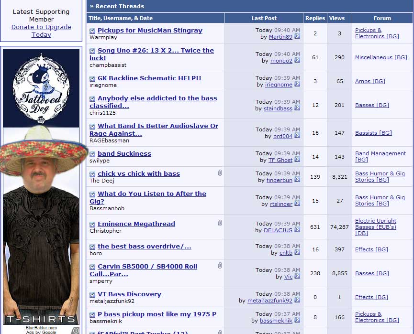This screenshot has height=334, width=414.
Task: Click attachment paperclip on Eminence Megathread row
Action: pos(220,223)
